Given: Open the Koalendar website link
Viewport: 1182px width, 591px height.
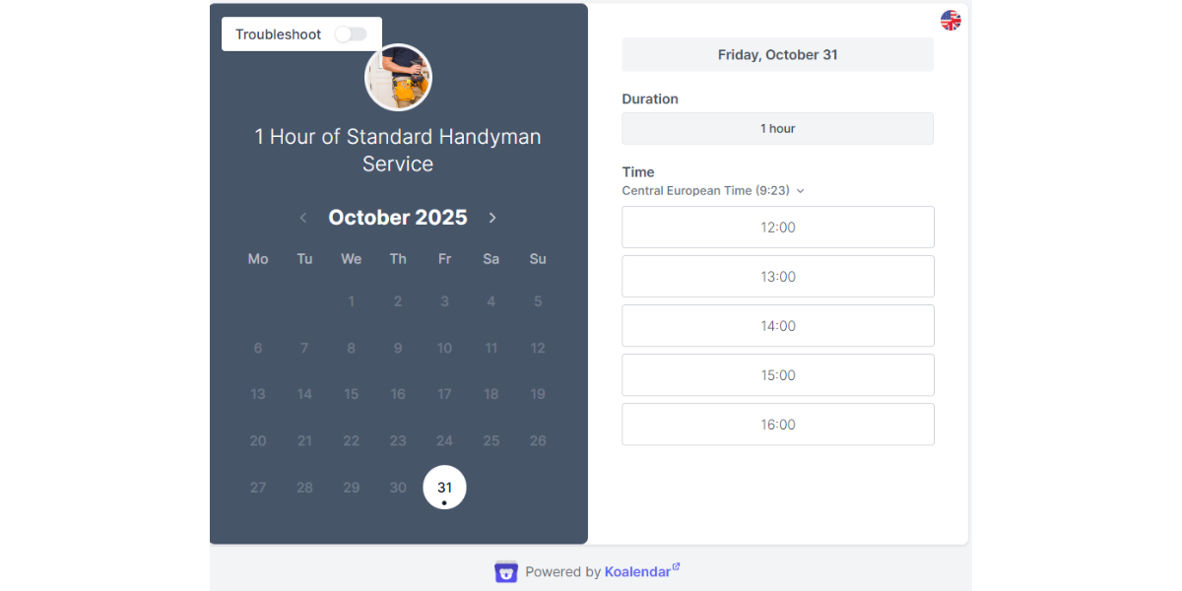Looking at the screenshot, I should (x=638, y=571).
